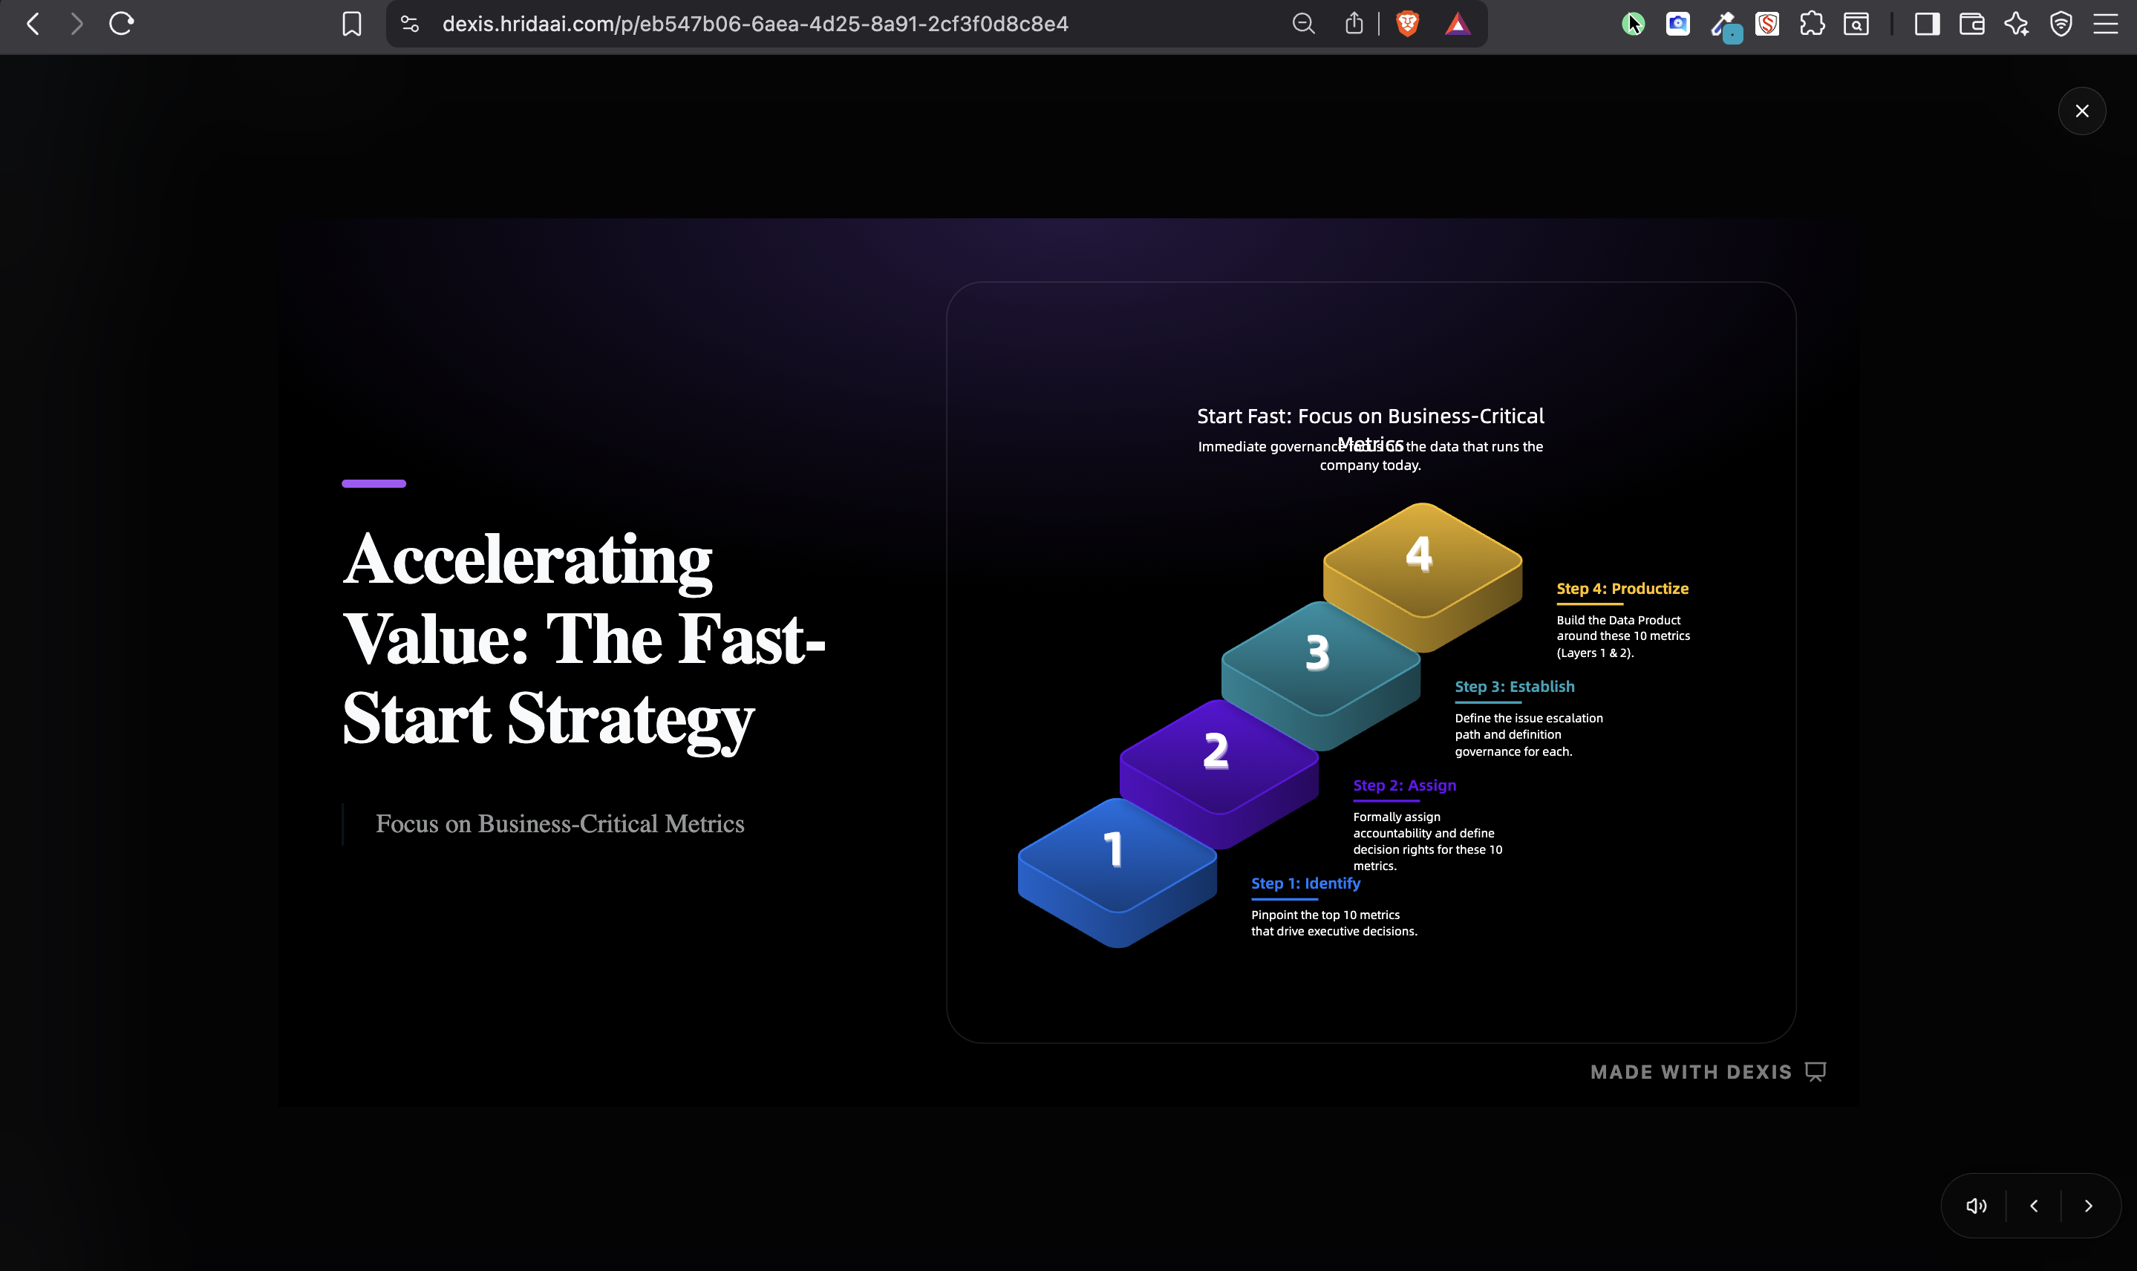Open the site settings controls icon
Screen dimensions: 2137x1271
pos(409,24)
